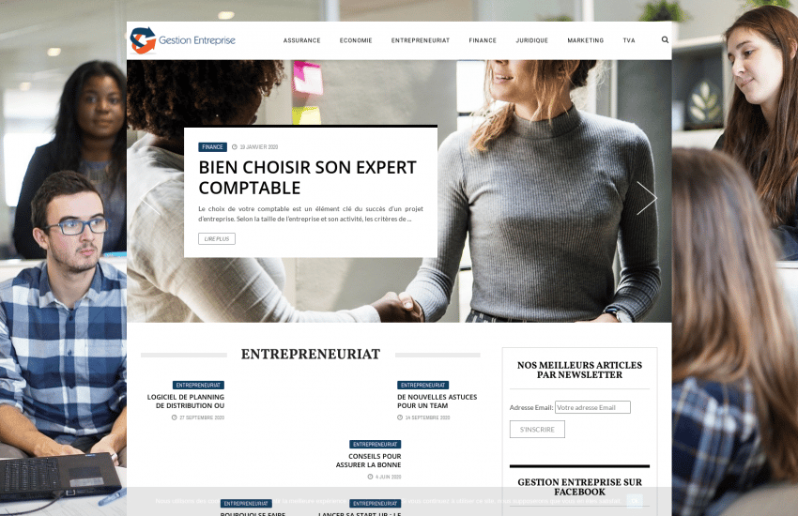The image size is (798, 516).
Task: Click the FINANCE category tag on slide
Action: tap(212, 147)
